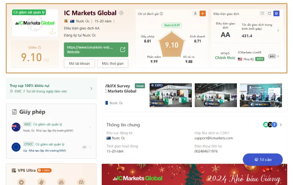The width and height of the screenshot is (293, 185).
Task: Click the person icon beside rating index
Action: click(195, 14)
